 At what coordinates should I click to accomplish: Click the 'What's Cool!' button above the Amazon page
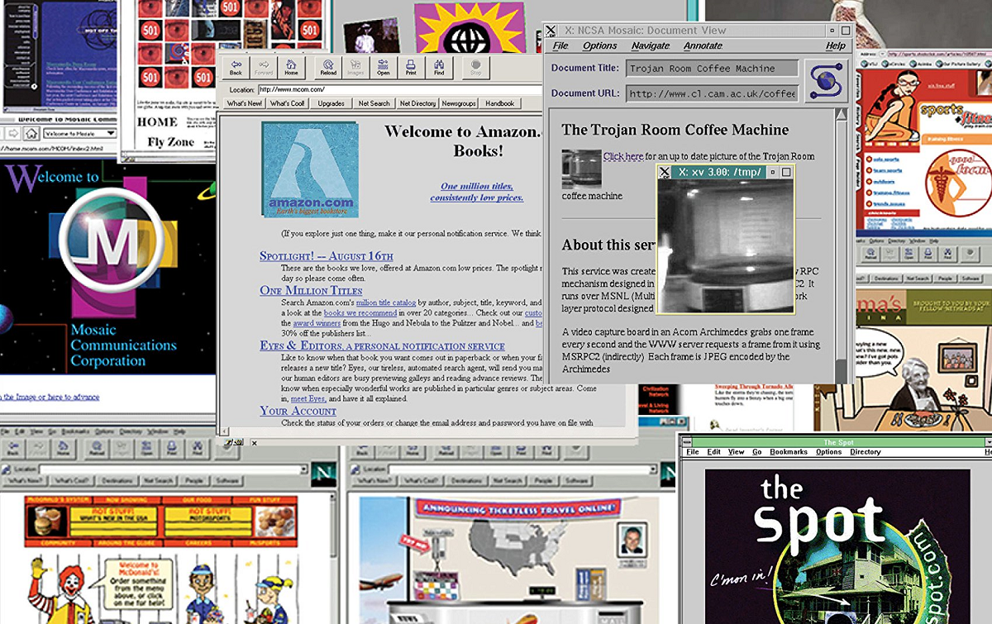[x=287, y=103]
